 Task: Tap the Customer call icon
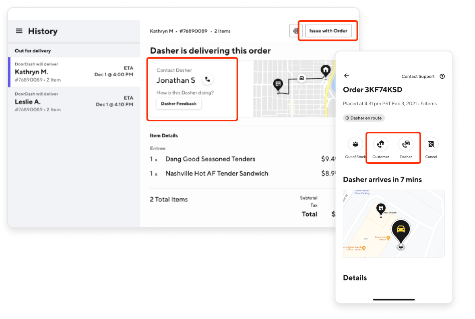click(x=380, y=145)
